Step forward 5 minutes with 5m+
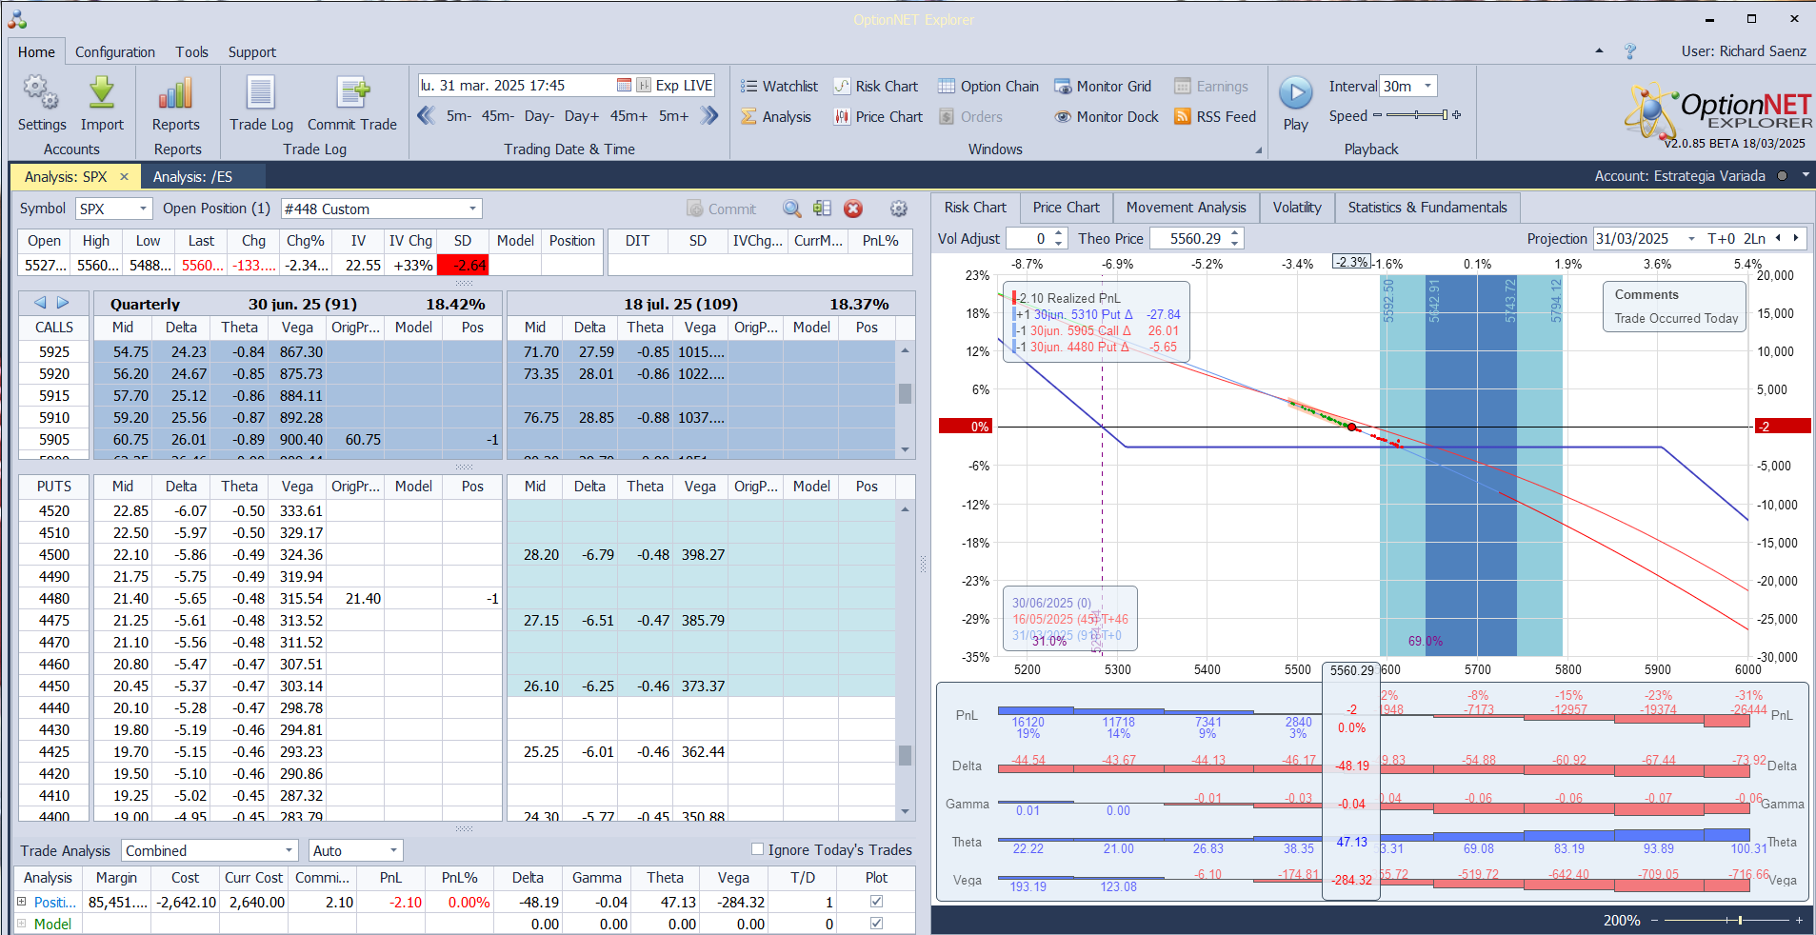Screen dimensions: 1816x935 pyautogui.click(x=674, y=116)
